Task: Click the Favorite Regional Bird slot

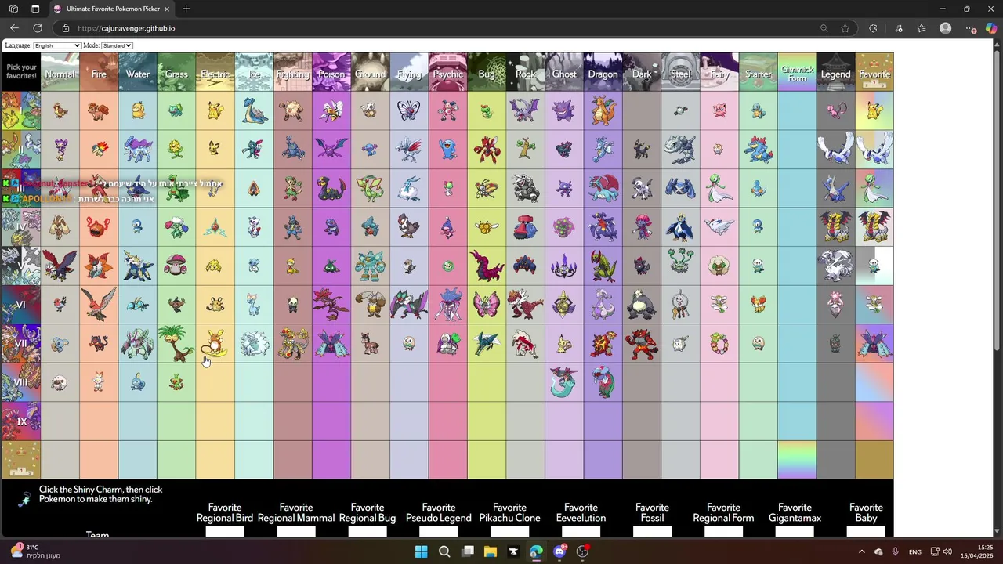Action: 225,532
